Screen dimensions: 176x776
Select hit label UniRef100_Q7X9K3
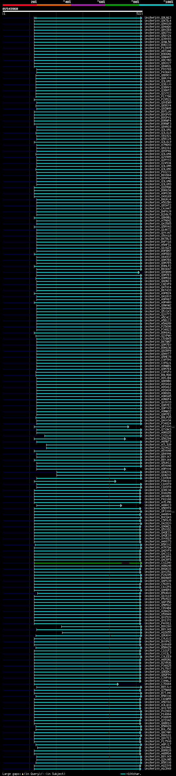point(158,430)
